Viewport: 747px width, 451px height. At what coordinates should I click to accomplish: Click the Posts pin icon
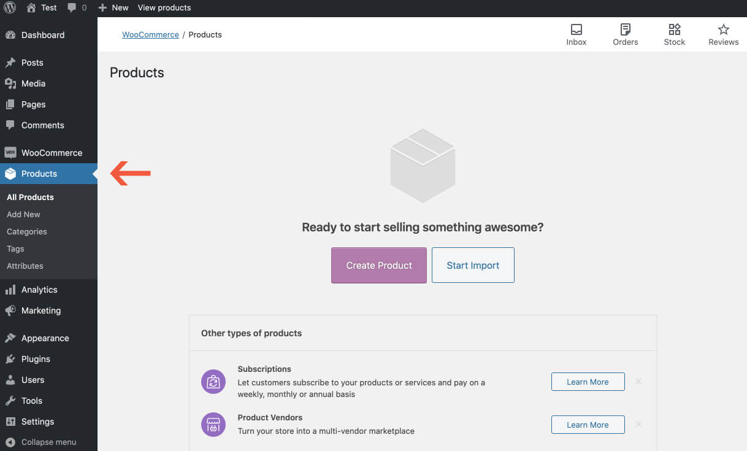pos(10,63)
